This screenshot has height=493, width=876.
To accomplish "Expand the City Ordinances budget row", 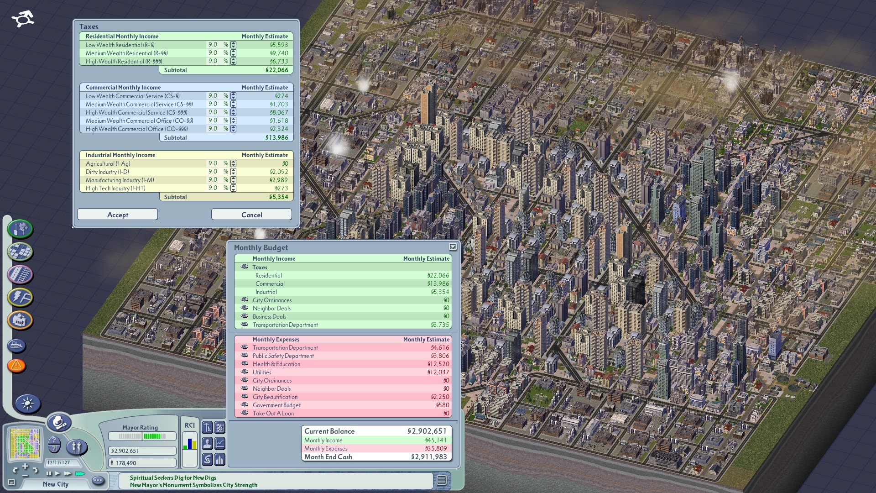I will click(x=245, y=300).
